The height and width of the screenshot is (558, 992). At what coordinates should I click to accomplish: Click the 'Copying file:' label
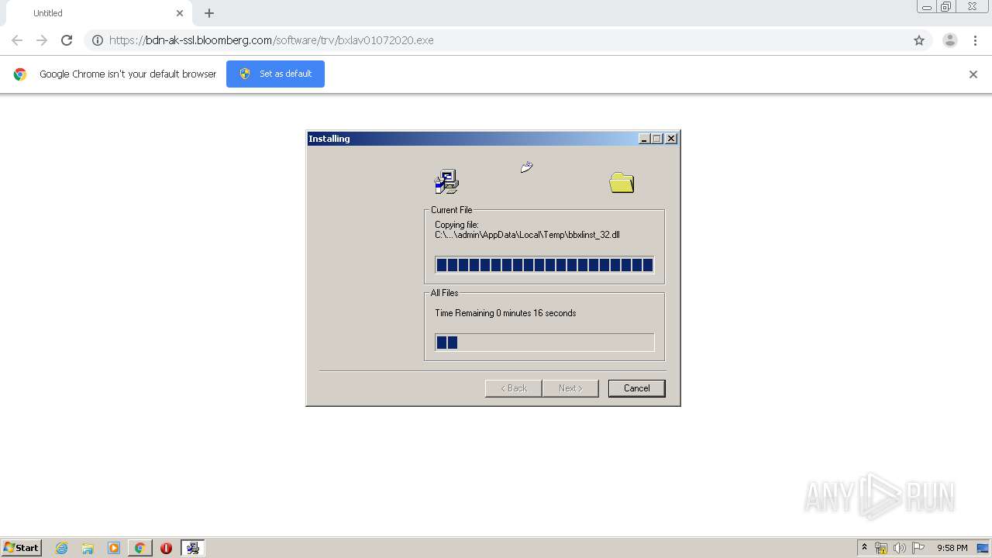(x=456, y=225)
